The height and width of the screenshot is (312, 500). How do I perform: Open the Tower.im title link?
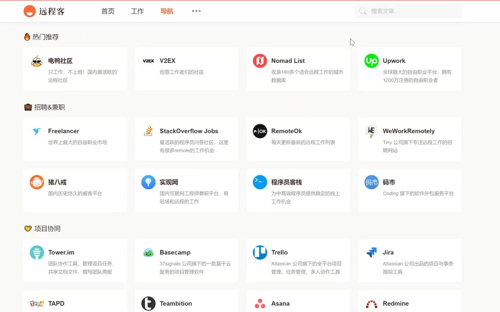[61, 252]
